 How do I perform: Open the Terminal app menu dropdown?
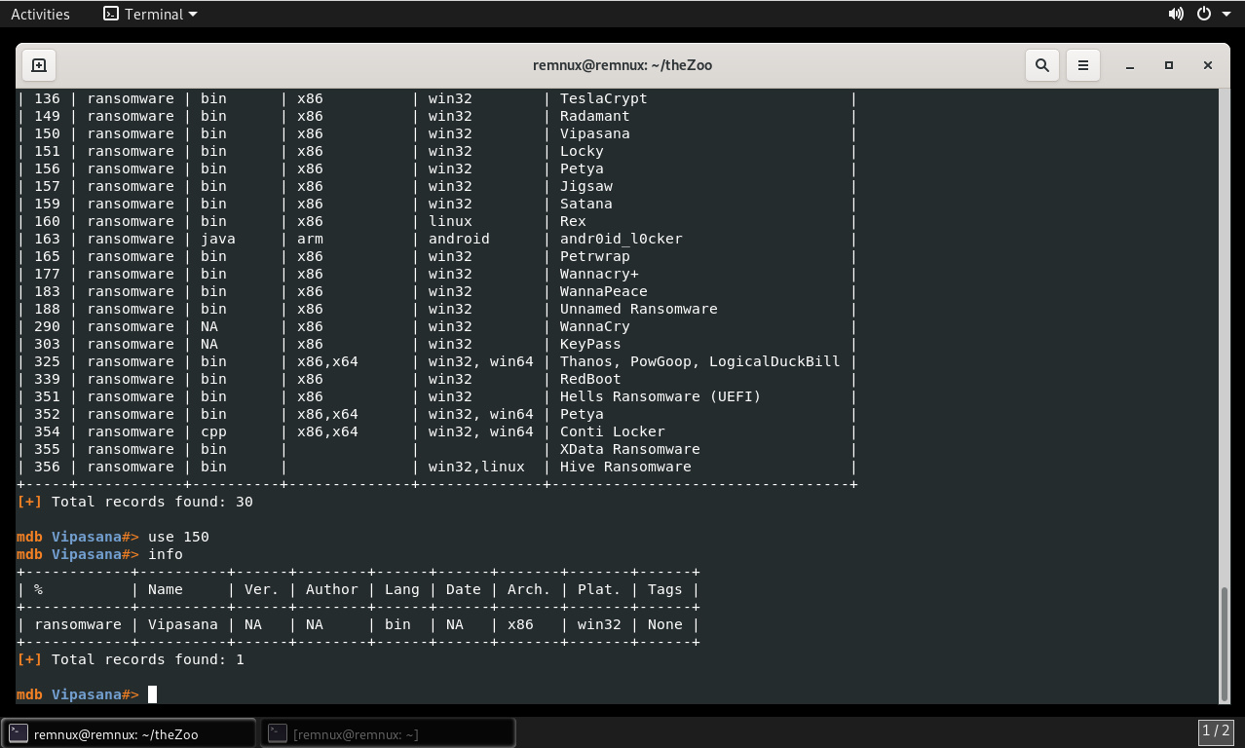(x=150, y=14)
